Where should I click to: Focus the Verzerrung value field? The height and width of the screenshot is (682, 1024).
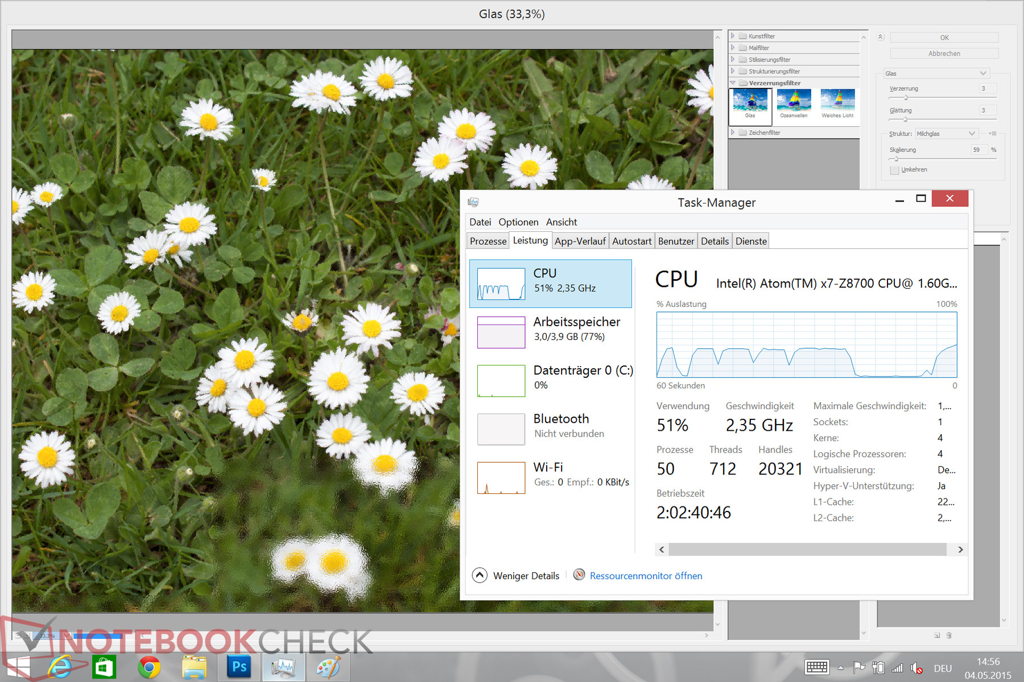(988, 89)
